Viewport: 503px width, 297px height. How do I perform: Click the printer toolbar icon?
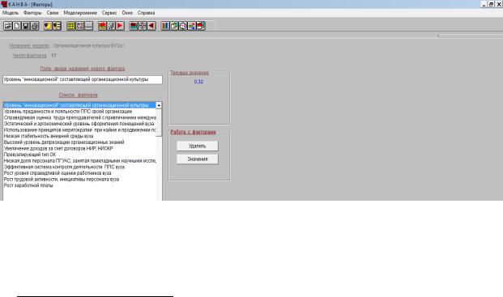pyautogui.click(x=35, y=26)
